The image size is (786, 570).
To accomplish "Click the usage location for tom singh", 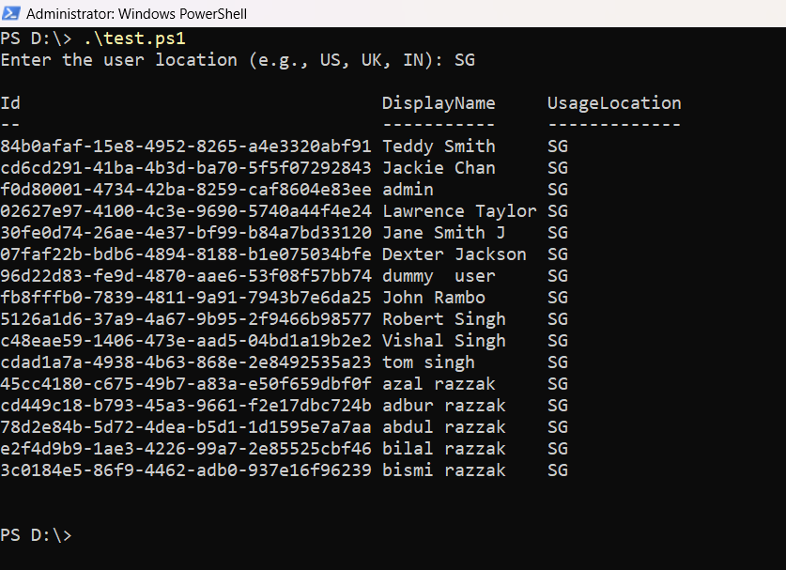I will [558, 362].
